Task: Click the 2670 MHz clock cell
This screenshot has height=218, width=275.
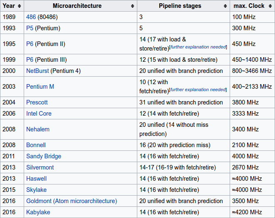Action: (252, 167)
